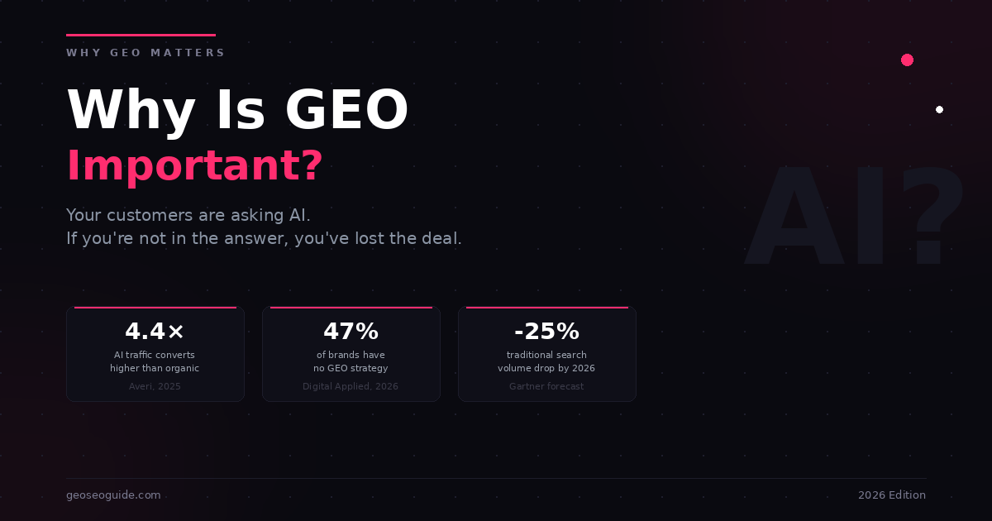
Task: Click the faded "AI?" watermark text
Action: [x=855, y=218]
